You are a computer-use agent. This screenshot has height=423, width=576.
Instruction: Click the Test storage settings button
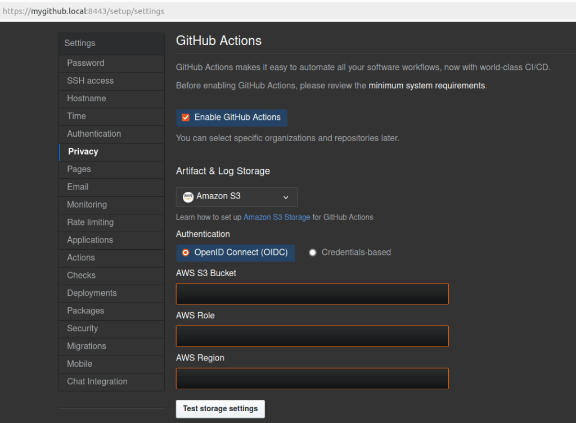tap(220, 409)
